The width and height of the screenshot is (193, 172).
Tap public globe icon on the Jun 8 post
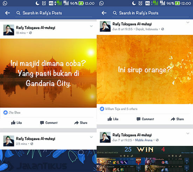click(x=162, y=29)
